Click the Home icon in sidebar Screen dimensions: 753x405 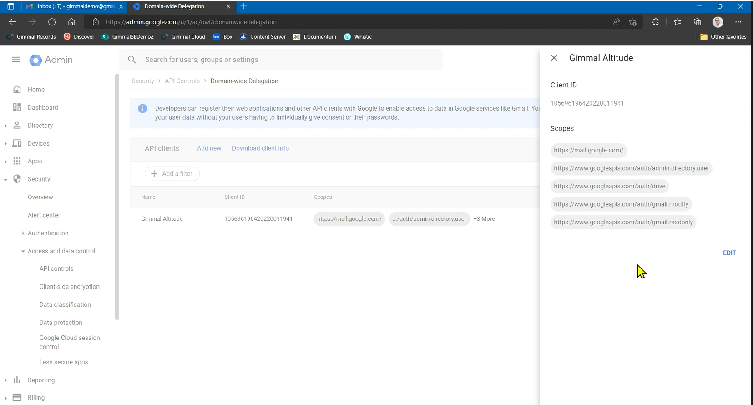pyautogui.click(x=17, y=90)
